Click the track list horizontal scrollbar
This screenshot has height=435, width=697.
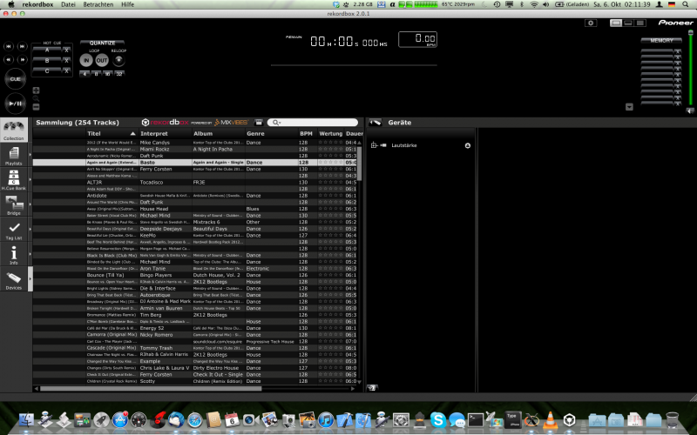coord(151,389)
